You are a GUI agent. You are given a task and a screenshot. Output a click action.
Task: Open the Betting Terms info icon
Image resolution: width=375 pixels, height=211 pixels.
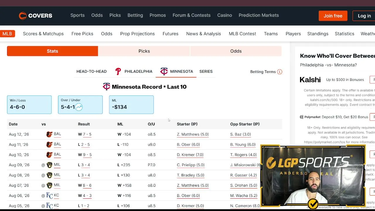pos(279,72)
